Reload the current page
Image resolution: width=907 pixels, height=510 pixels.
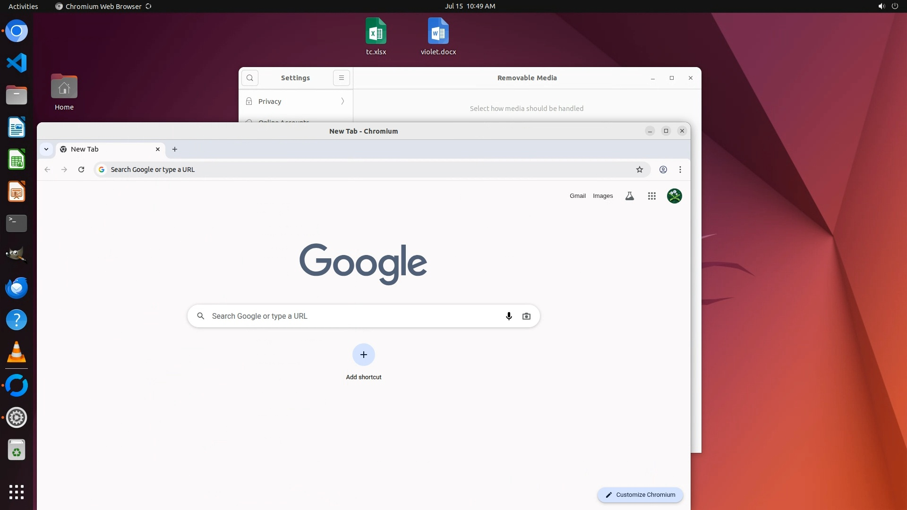(81, 170)
